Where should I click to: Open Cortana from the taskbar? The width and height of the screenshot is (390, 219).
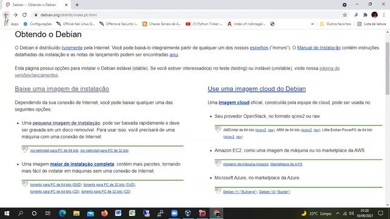[x=34, y=214]
